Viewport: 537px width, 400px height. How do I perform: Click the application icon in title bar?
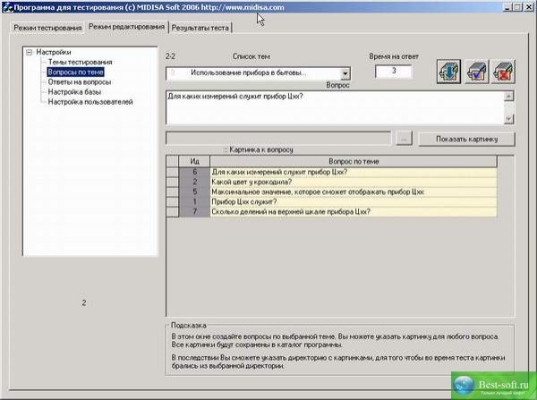6,6
